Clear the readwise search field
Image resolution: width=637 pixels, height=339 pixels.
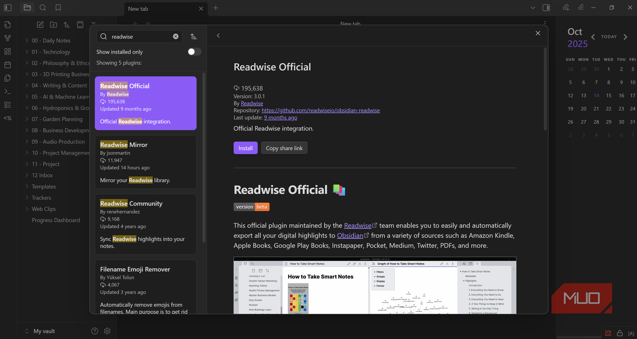176,36
